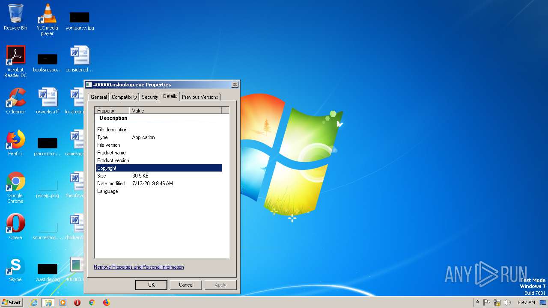Screen dimensions: 548x308
Task: Switch to the Previous Versions tab
Action: pos(200,97)
